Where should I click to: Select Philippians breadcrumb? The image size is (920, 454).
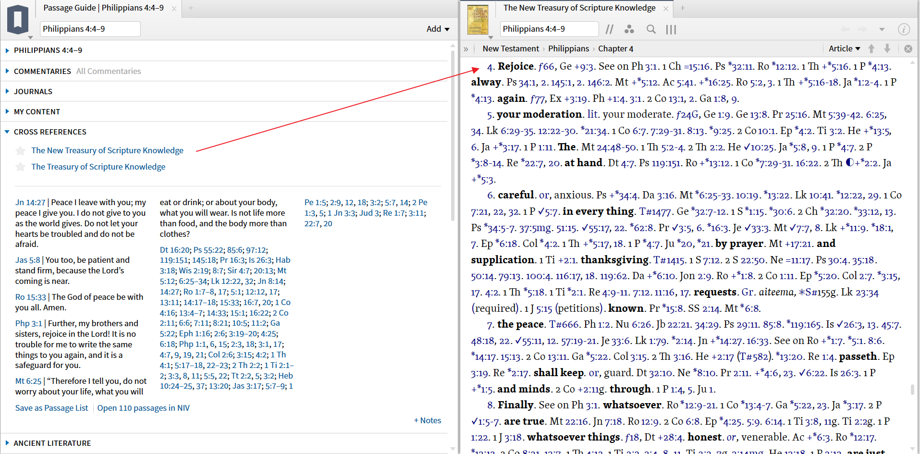[x=568, y=49]
